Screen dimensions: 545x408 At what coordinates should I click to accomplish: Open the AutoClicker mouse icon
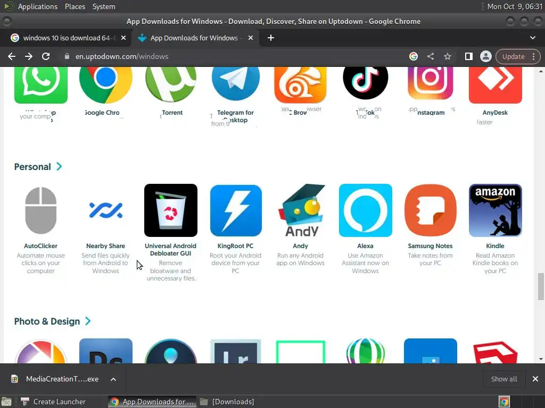[40, 210]
